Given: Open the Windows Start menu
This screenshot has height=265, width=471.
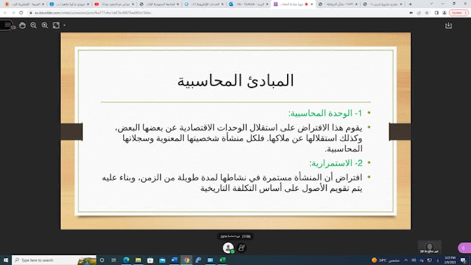Looking at the screenshot, I should click(x=5, y=260).
